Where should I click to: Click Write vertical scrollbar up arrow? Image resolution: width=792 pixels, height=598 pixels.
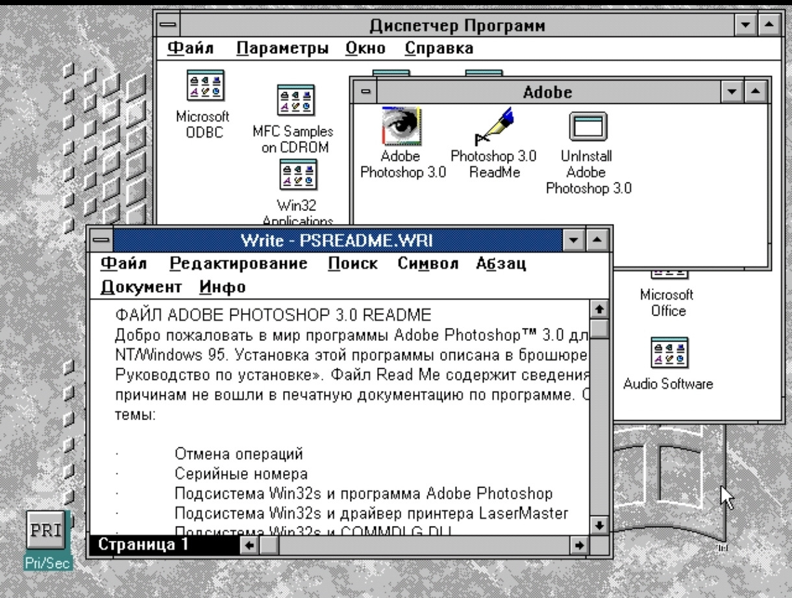click(x=599, y=309)
